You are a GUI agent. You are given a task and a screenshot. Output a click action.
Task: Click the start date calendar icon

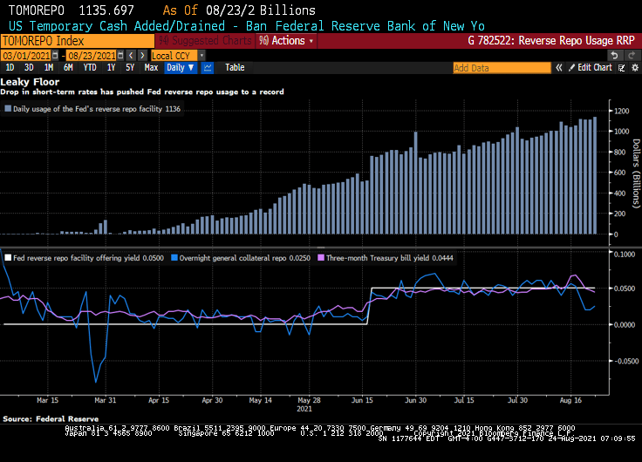tap(57, 55)
